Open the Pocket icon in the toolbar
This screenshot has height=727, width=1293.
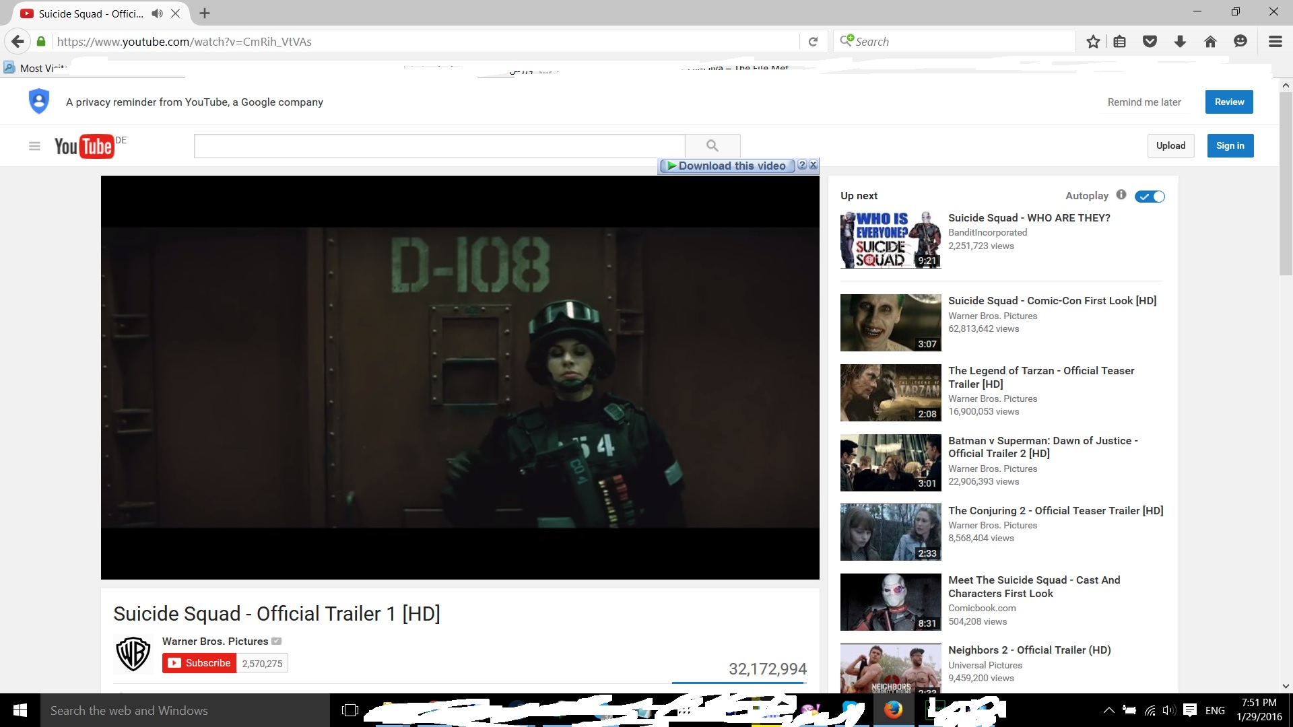coord(1150,42)
